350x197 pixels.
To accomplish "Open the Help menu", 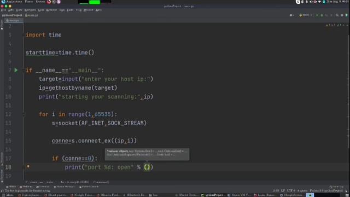I will 98,10.
